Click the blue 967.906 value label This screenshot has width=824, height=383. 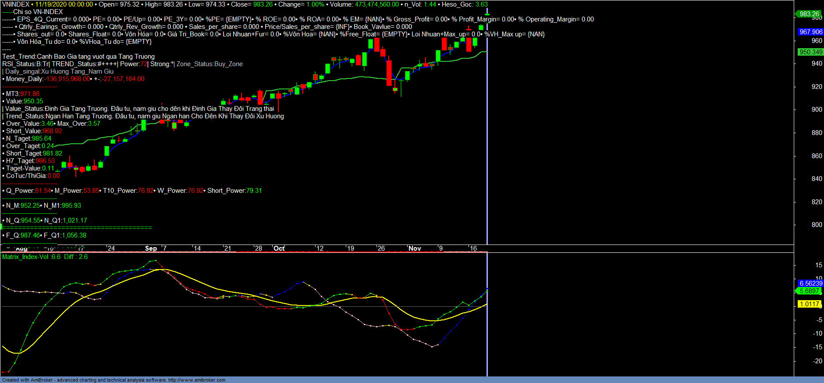click(810, 32)
